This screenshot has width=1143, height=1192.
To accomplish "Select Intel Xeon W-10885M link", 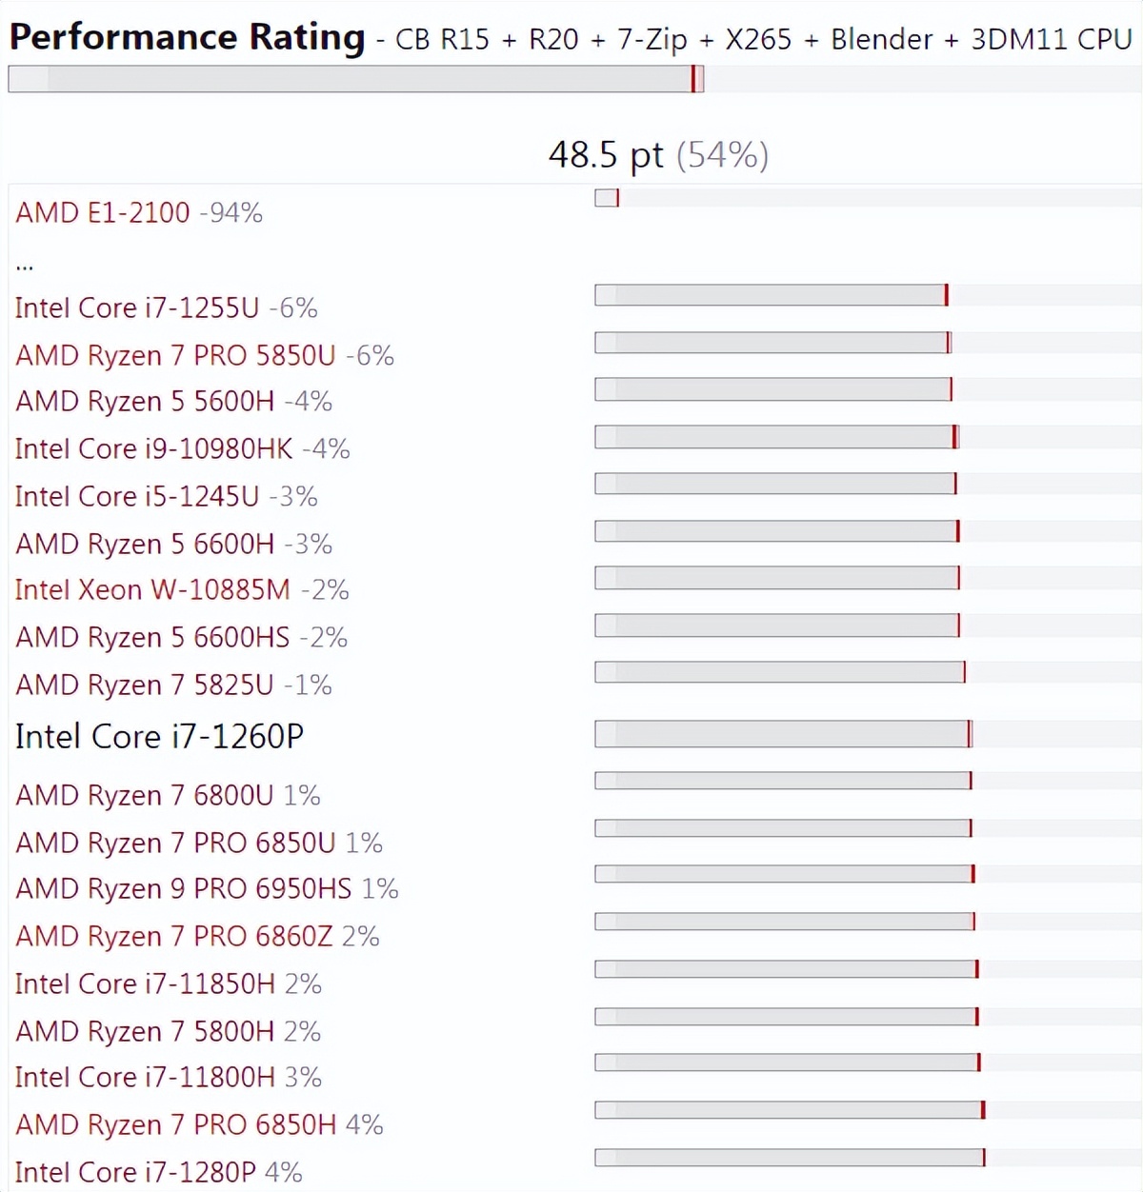I will 152,589.
